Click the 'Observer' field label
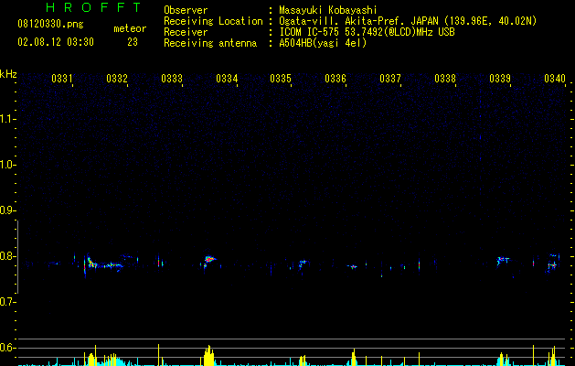The width and height of the screenshot is (575, 366). [186, 10]
